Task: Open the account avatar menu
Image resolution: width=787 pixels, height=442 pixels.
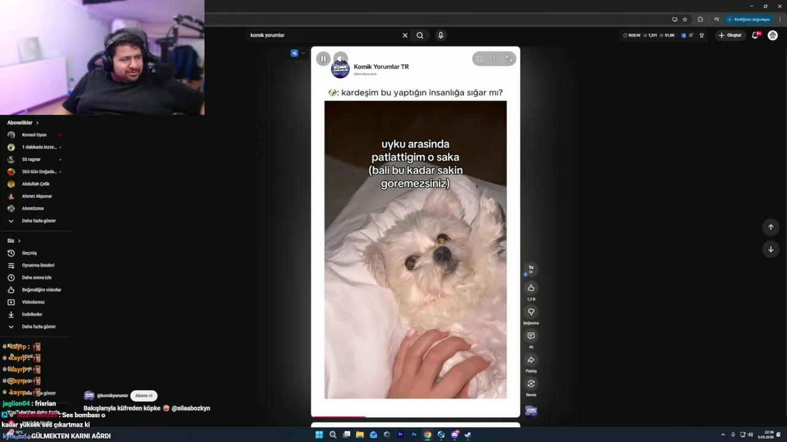Action: 773,36
